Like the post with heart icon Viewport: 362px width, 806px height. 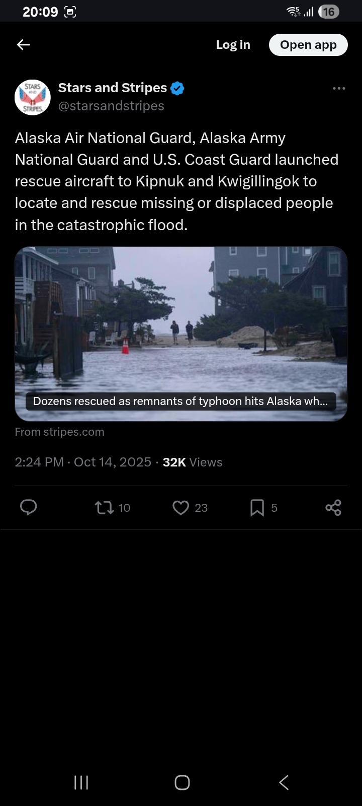coord(180,507)
